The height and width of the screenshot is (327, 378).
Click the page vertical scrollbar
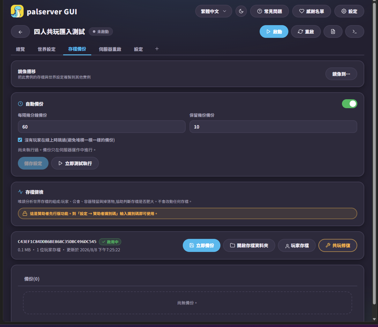pyautogui.click(x=374, y=154)
